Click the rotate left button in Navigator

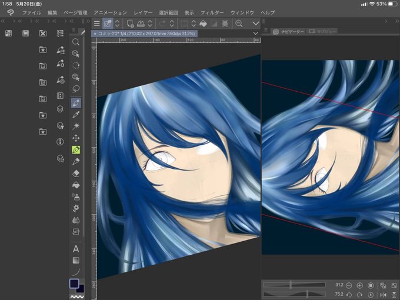pyautogui.click(x=349, y=295)
